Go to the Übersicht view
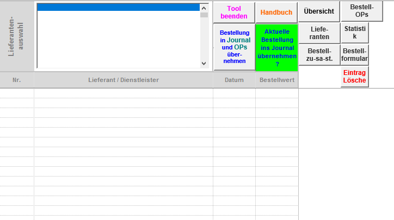394x220 pixels. (x=319, y=11)
